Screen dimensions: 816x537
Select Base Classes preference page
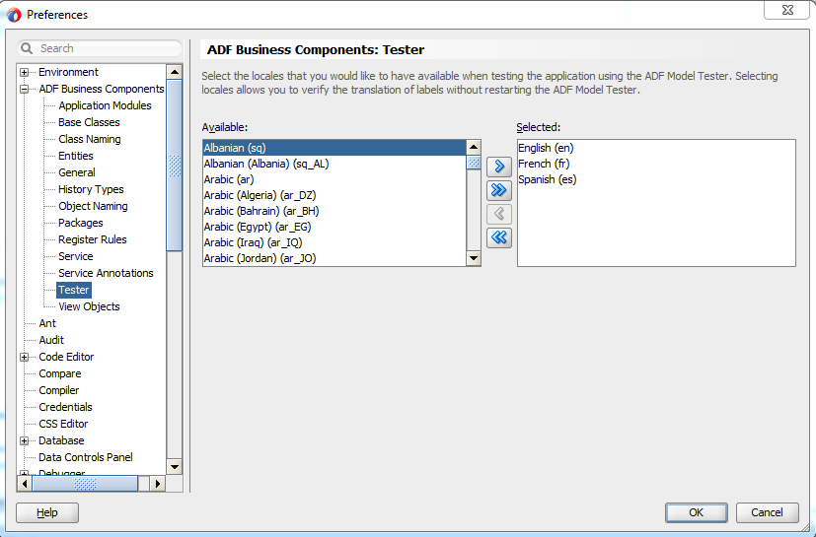pyautogui.click(x=89, y=122)
